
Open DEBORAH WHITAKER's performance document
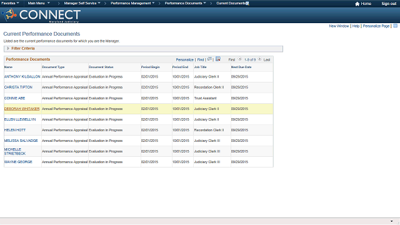(22, 109)
